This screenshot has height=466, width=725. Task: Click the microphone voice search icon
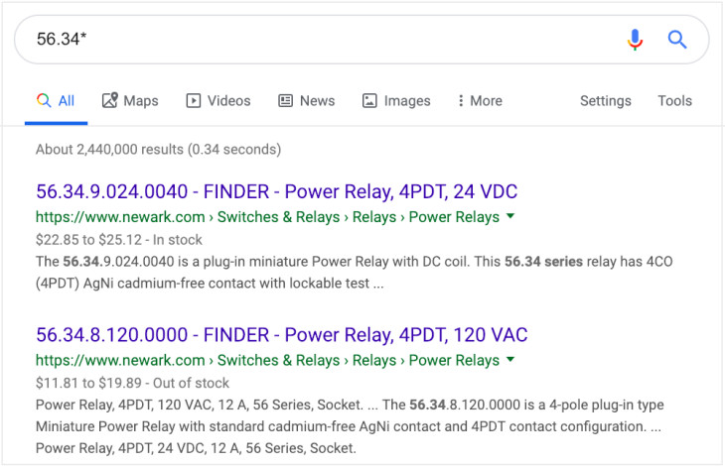click(x=635, y=40)
